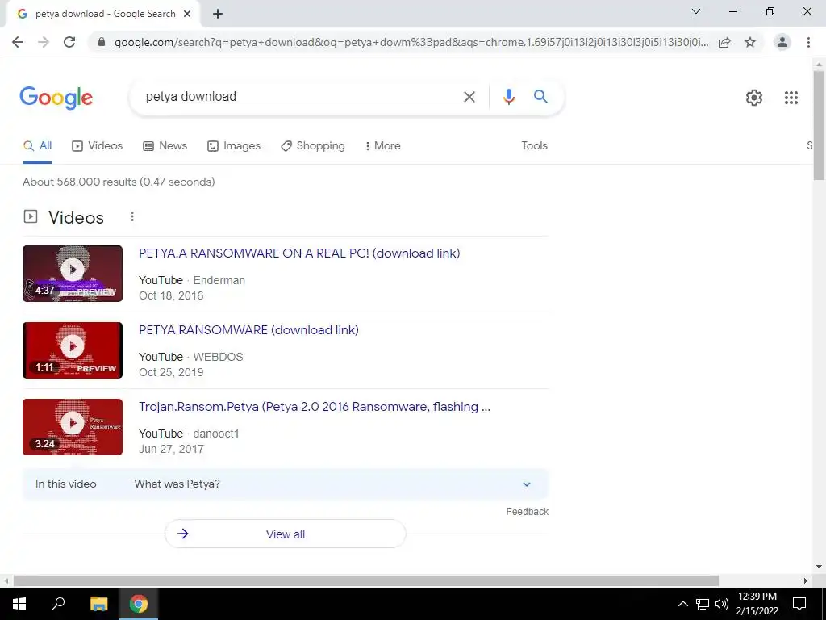Click the Chrome taskbar icon
This screenshot has height=620, width=826.
(139, 604)
